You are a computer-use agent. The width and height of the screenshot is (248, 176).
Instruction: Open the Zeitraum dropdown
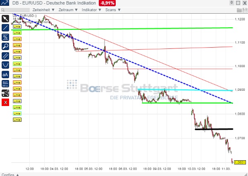pyautogui.click(x=68, y=10)
